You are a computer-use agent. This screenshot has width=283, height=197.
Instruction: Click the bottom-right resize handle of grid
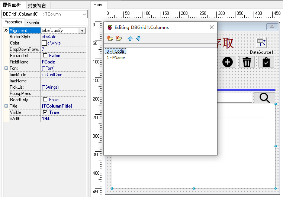276,188
